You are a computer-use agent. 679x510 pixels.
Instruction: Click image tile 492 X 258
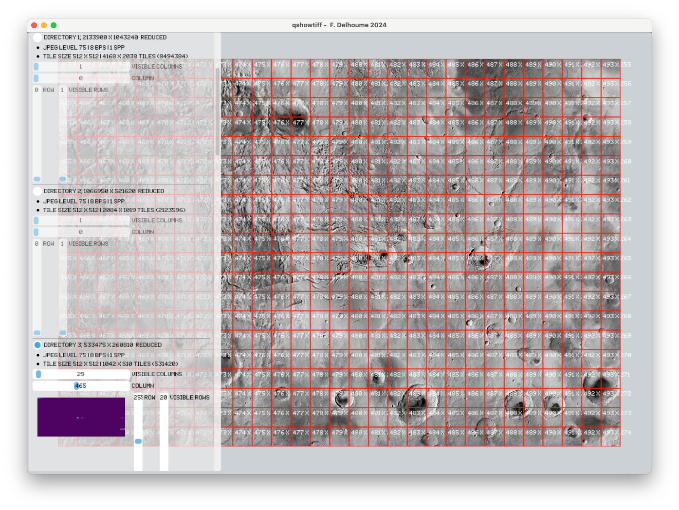coord(591,127)
